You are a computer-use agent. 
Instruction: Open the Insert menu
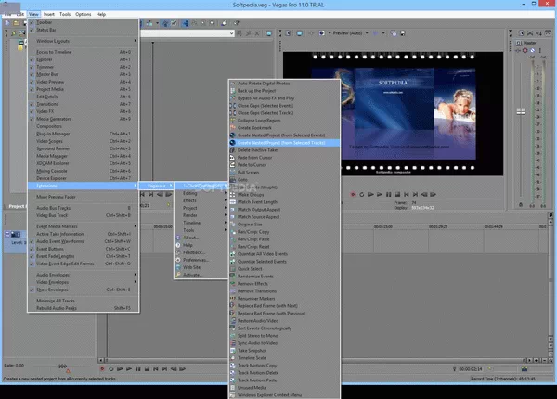tap(47, 15)
